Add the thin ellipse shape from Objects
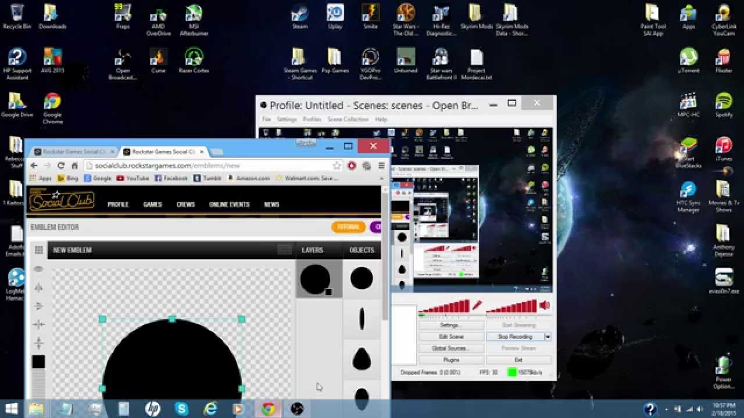Screen dimensions: 744x418 click(x=362, y=318)
